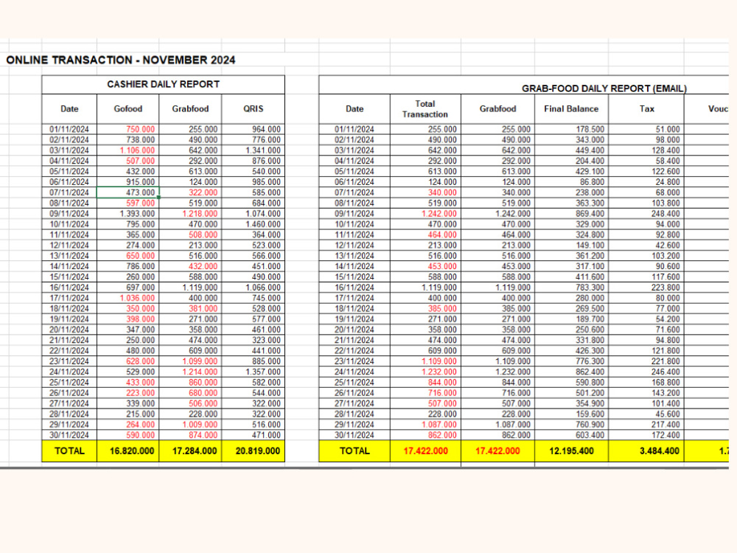Select QRIS value 1.074.000
This screenshot has height=553, width=737.
point(263,214)
